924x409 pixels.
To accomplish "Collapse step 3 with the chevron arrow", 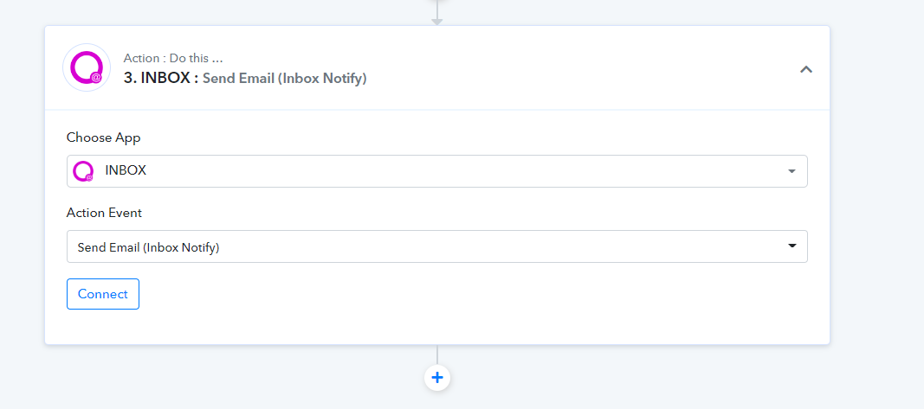I will point(805,69).
